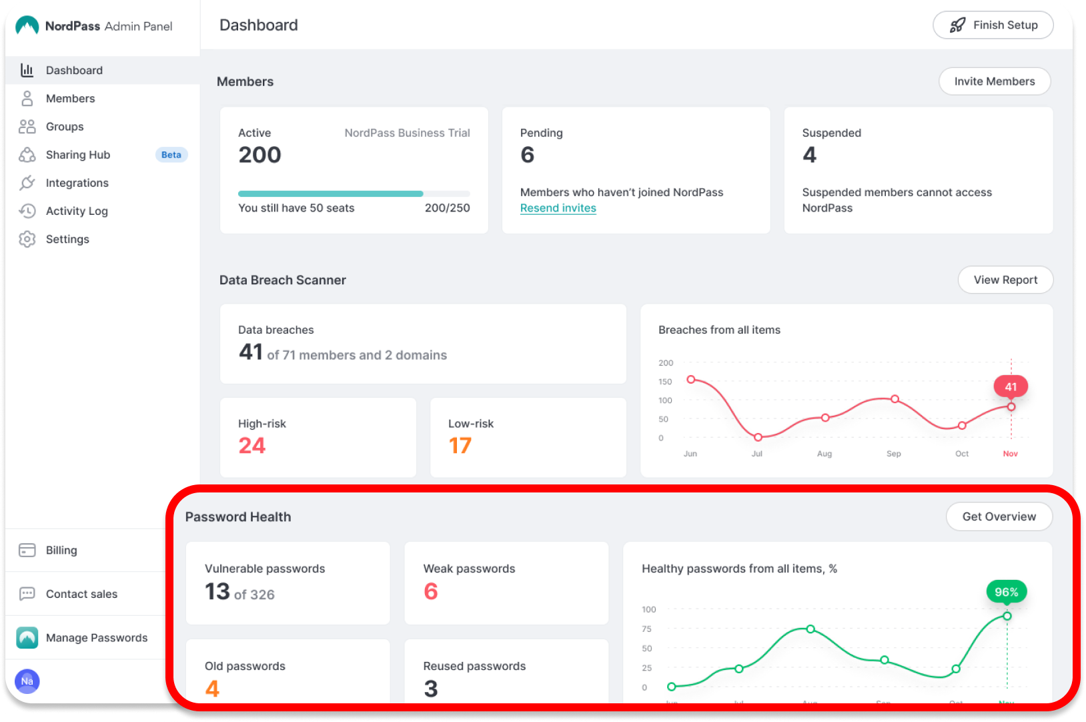This screenshot has width=1086, height=722.
Task: View the Activity Log page
Action: [x=102, y=211]
